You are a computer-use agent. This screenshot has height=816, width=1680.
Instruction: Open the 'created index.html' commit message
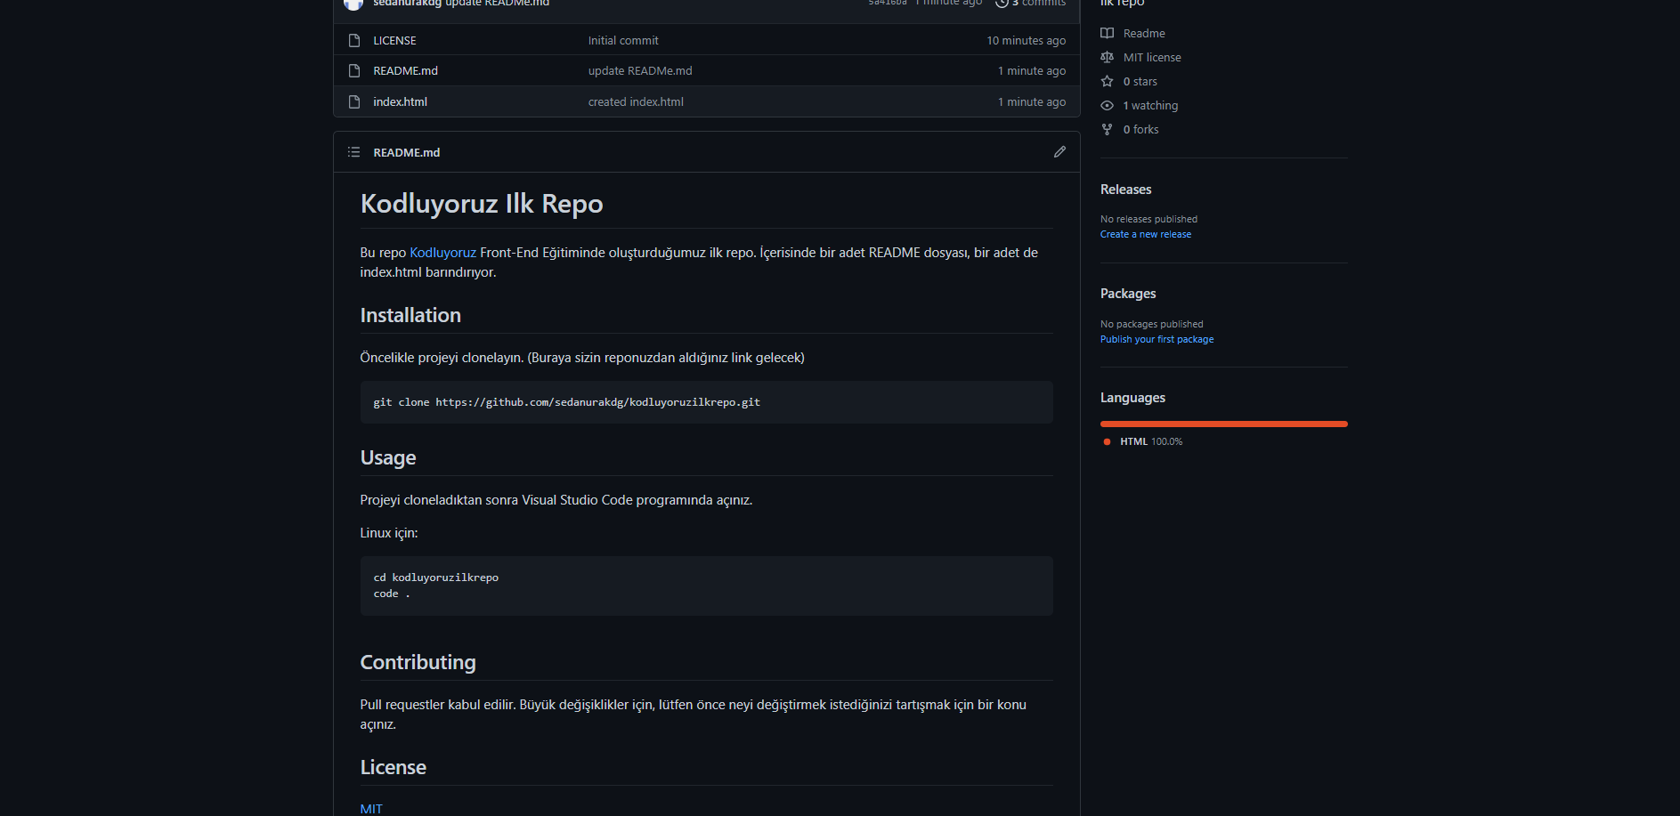636,102
